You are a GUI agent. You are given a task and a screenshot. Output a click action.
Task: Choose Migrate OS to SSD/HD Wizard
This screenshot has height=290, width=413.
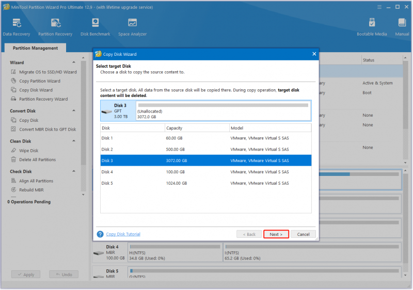[47, 72]
